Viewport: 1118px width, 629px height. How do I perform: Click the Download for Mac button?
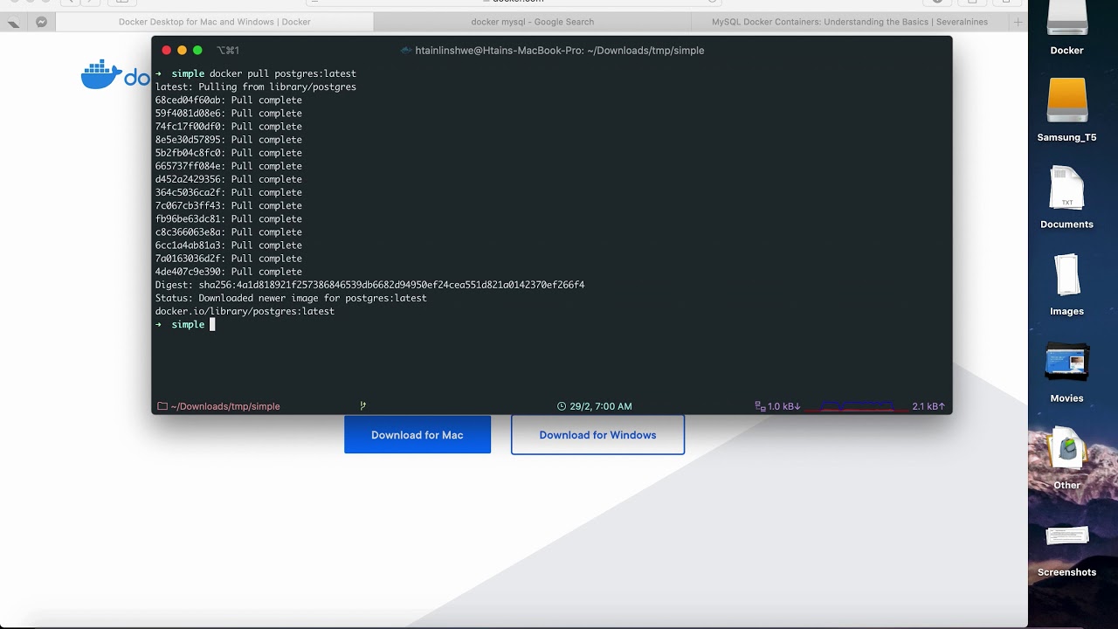418,434
